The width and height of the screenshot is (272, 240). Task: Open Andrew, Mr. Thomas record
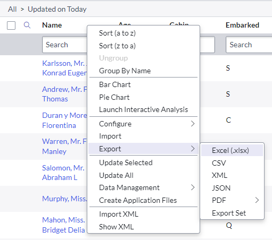64,94
